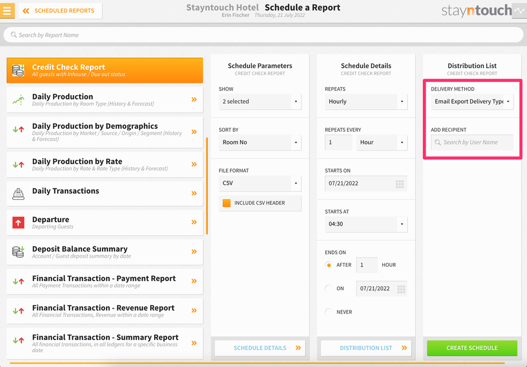Click the Create Schedule button

pyautogui.click(x=472, y=348)
